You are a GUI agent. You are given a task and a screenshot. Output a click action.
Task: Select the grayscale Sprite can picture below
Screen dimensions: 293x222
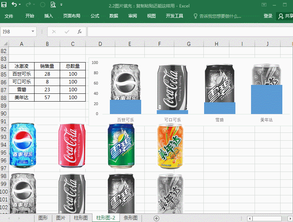click(121, 194)
